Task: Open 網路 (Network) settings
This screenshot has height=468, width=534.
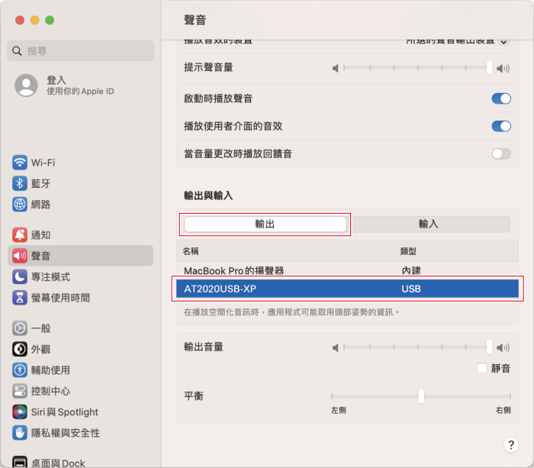Action: click(x=40, y=205)
